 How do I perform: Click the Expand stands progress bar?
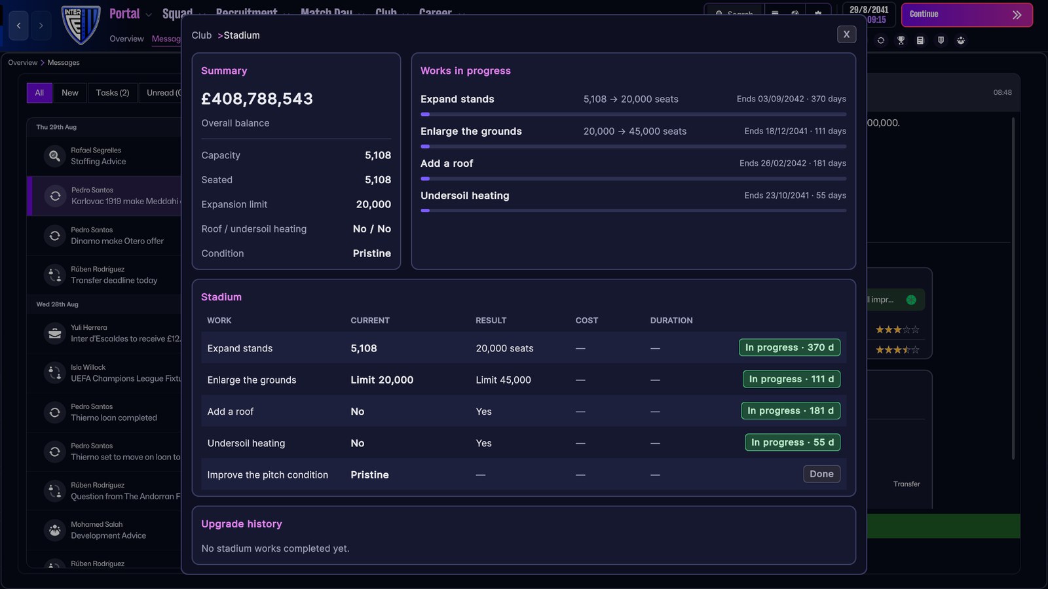[633, 115]
